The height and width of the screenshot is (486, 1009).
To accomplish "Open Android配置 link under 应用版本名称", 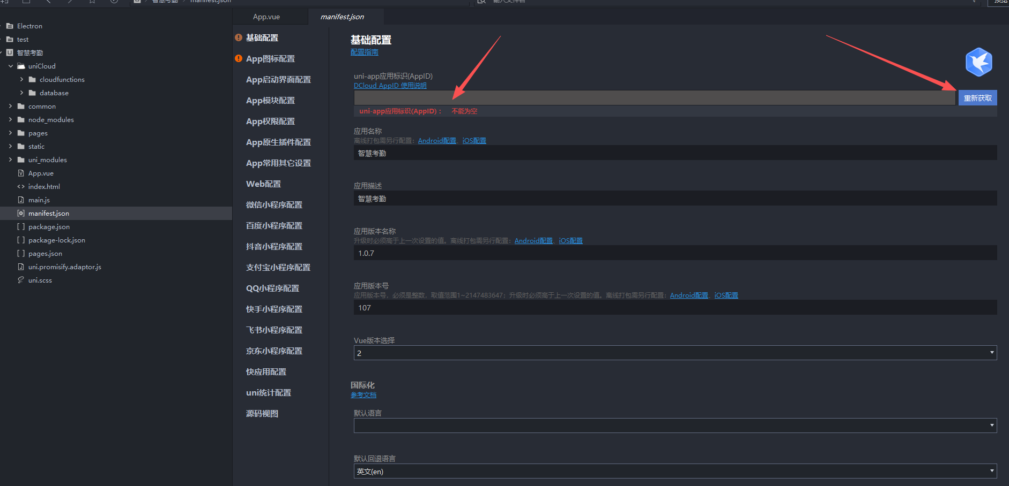I will click(533, 240).
